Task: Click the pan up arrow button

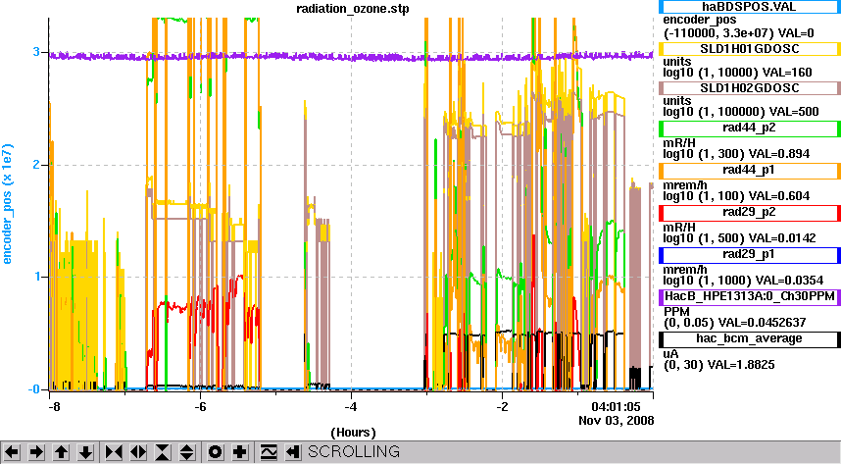Action: pyautogui.click(x=61, y=452)
